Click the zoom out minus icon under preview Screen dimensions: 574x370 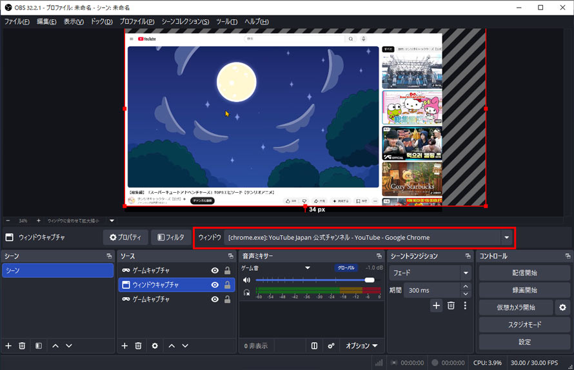pyautogui.click(x=8, y=220)
